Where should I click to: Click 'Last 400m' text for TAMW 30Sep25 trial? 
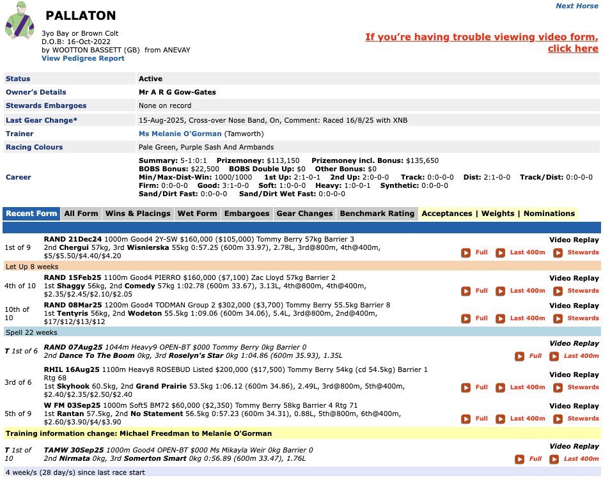click(581, 459)
